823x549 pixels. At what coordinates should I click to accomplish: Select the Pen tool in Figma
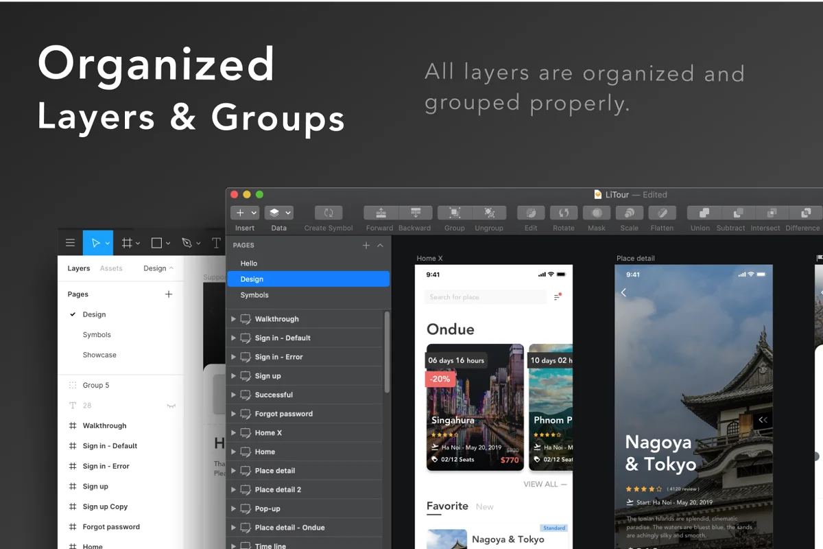(187, 243)
